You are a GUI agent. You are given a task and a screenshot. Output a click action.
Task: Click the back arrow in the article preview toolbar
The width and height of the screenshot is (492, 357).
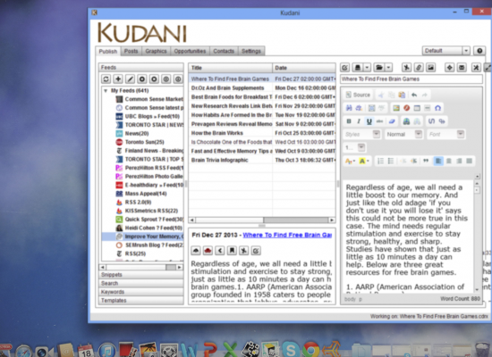[220, 251]
